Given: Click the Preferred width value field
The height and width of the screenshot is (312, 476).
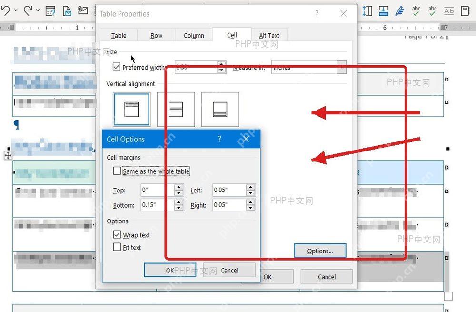Looking at the screenshot, I should (196, 67).
